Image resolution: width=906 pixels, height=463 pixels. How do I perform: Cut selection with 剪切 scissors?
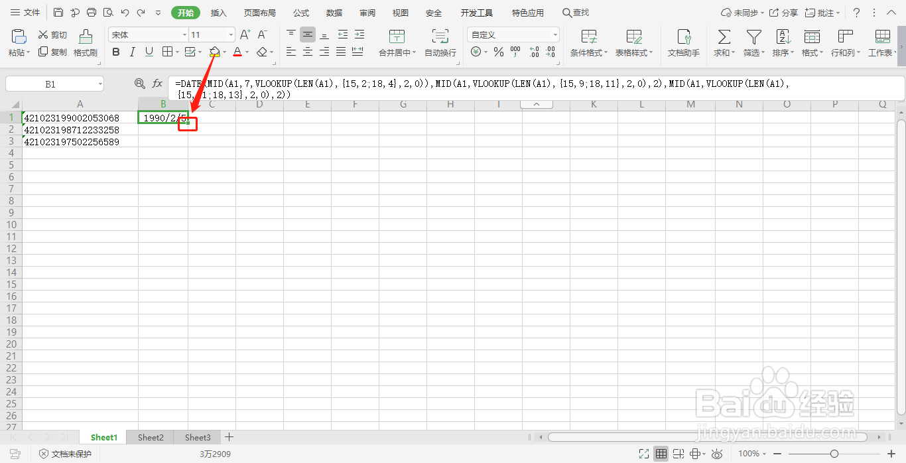tap(52, 35)
